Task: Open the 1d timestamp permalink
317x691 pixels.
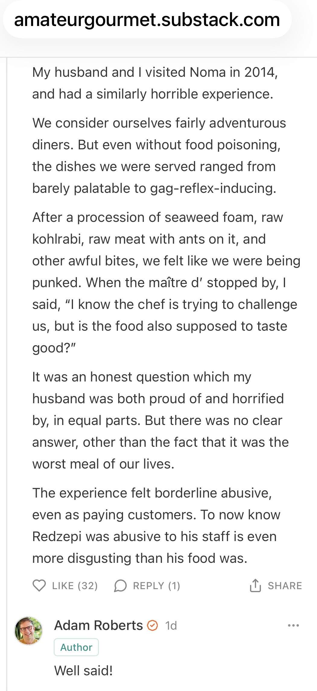Action: click(x=171, y=626)
